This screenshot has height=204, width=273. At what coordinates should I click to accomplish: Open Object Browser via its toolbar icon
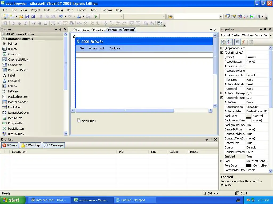click(240, 16)
